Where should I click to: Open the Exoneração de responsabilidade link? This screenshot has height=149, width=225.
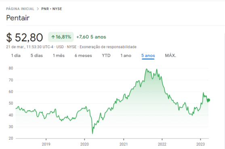(108, 47)
